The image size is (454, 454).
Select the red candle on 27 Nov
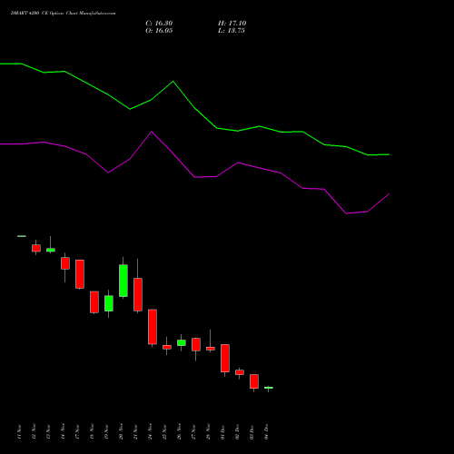196,344
